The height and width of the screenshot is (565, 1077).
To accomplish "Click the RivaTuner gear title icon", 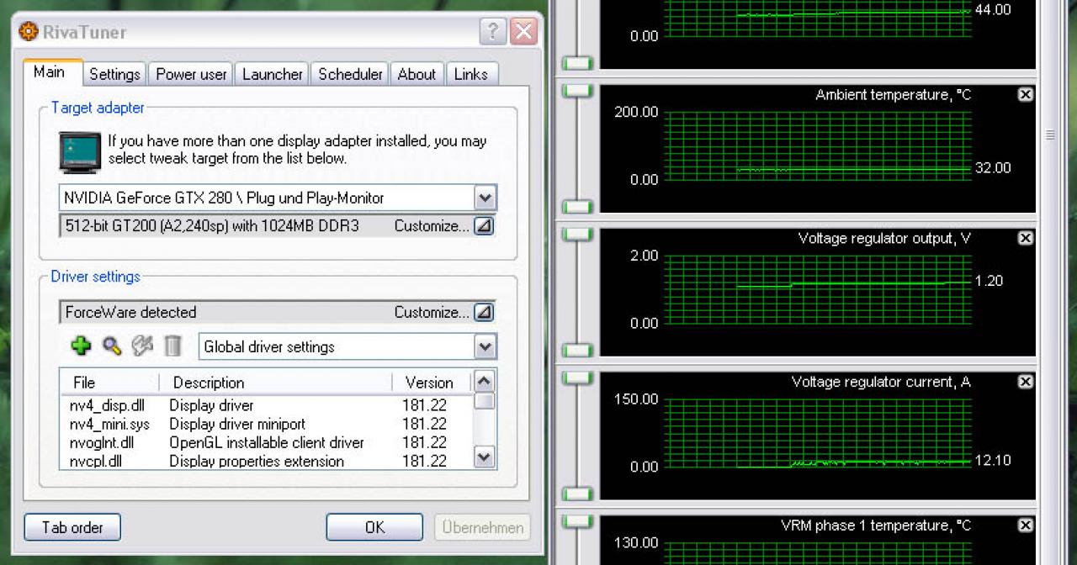I will [x=29, y=32].
